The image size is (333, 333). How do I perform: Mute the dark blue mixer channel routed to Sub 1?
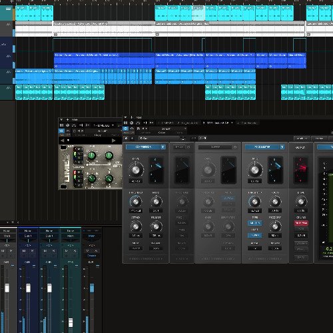click(24, 251)
